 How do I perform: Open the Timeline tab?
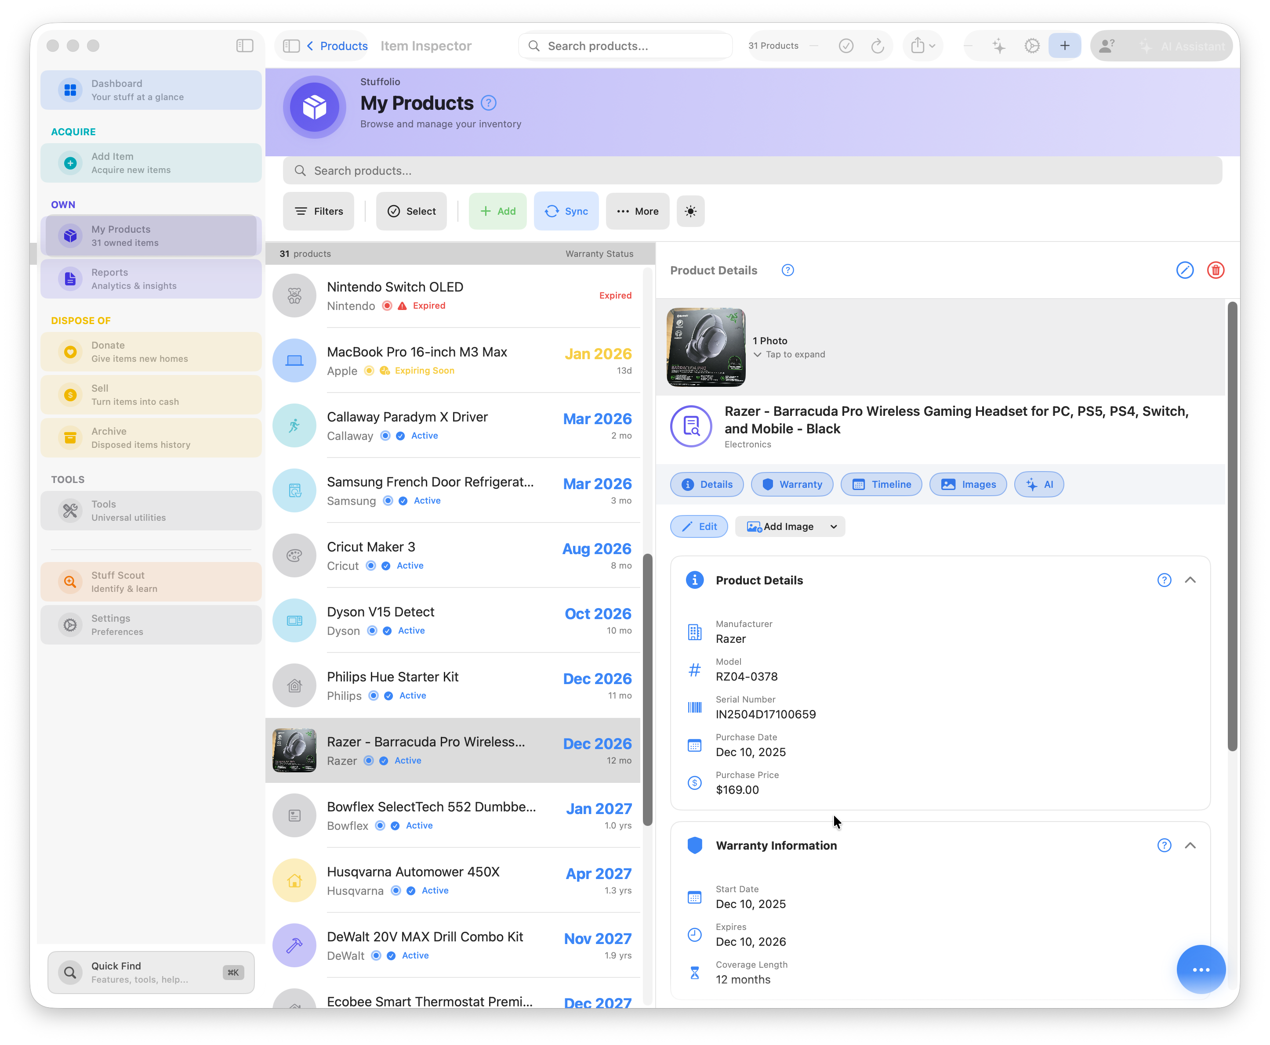[881, 484]
